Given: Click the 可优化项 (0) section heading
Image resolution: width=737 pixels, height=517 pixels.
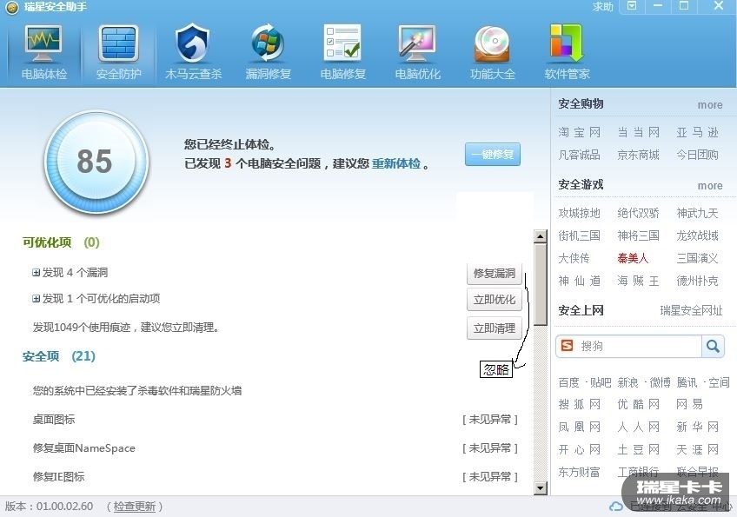Looking at the screenshot, I should pyautogui.click(x=61, y=242).
